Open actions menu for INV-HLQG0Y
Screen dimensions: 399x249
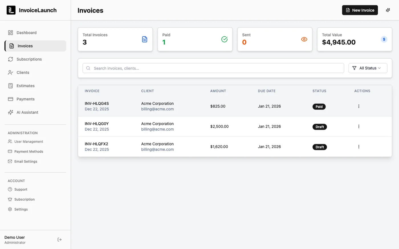click(x=359, y=126)
